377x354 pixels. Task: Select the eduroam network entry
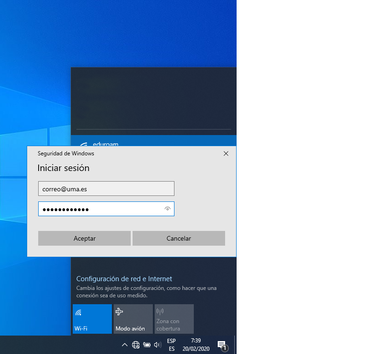(154, 141)
